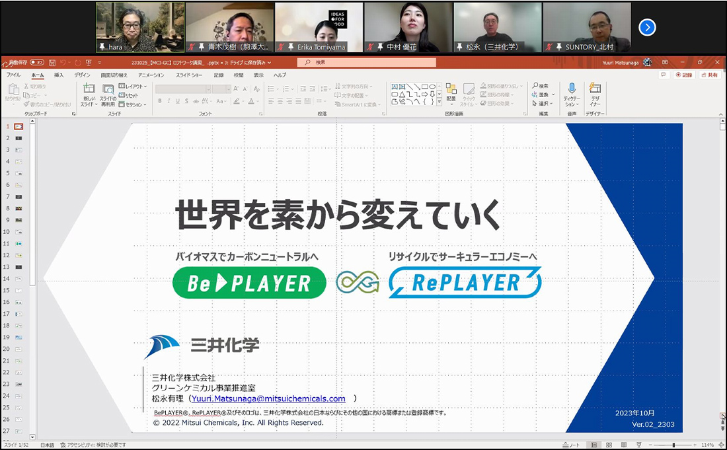This screenshot has height=450, width=727.
Task: Click the Save icon in the title bar
Action: (51, 63)
